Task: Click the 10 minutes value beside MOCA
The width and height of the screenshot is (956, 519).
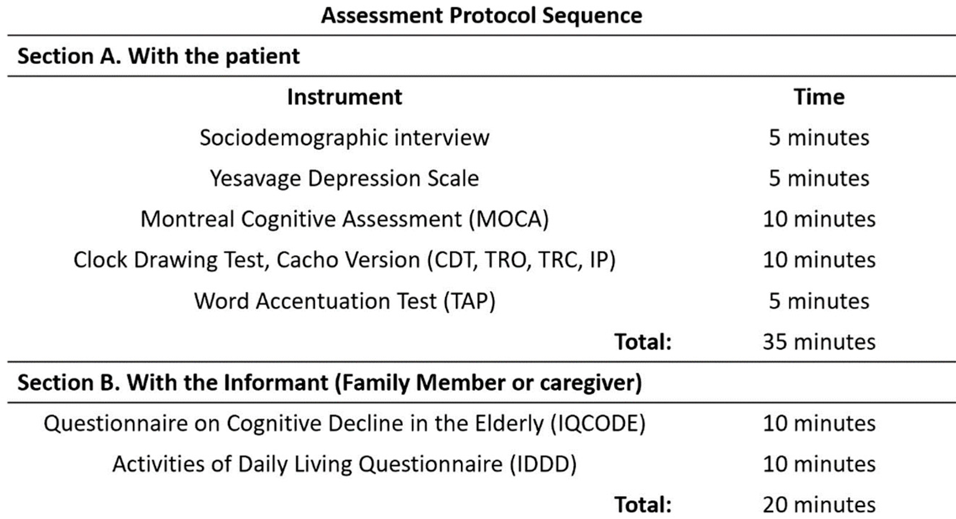Action: pyautogui.click(x=819, y=219)
